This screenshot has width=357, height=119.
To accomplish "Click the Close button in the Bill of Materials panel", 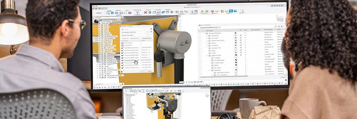I will (283, 77).
